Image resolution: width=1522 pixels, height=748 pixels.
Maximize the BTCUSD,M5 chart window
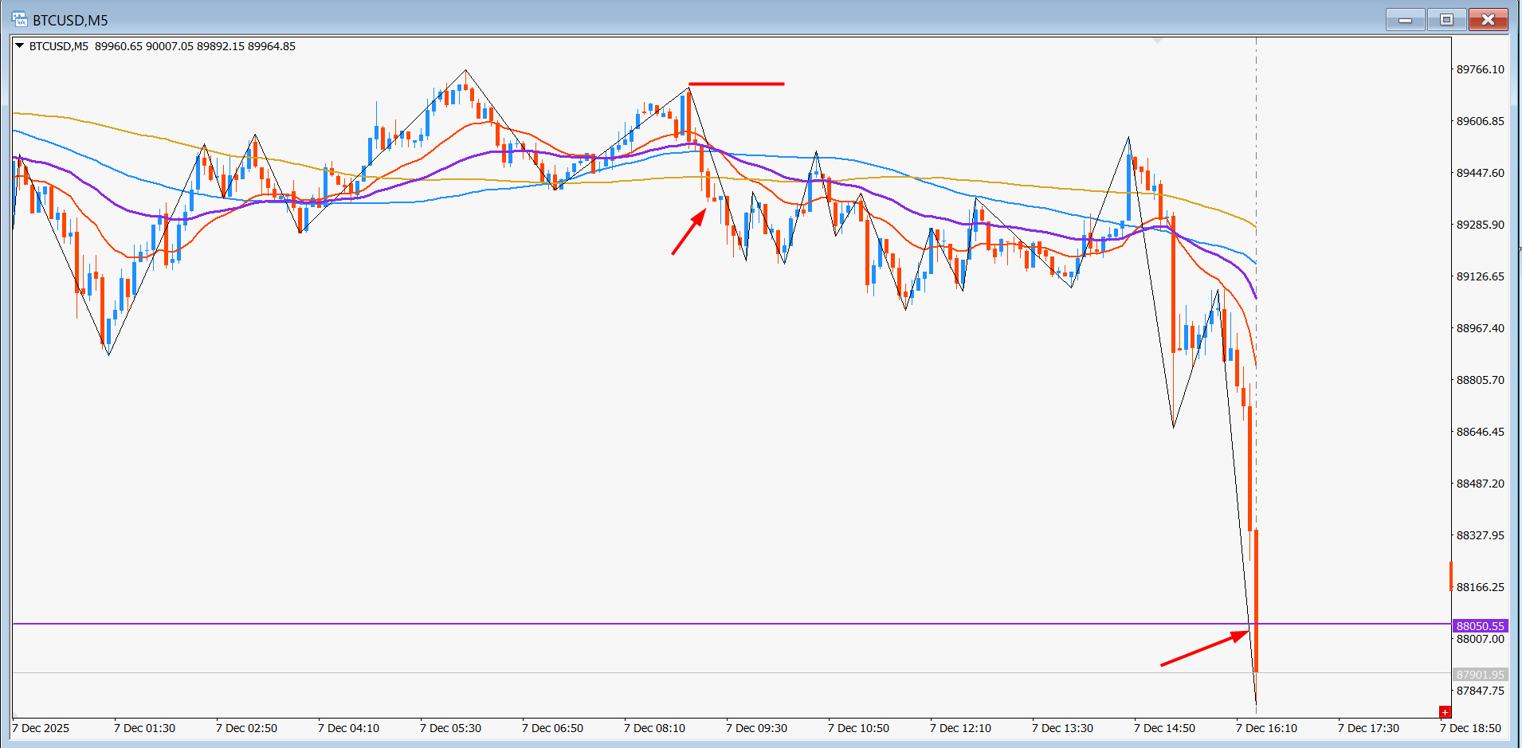[x=1446, y=20]
